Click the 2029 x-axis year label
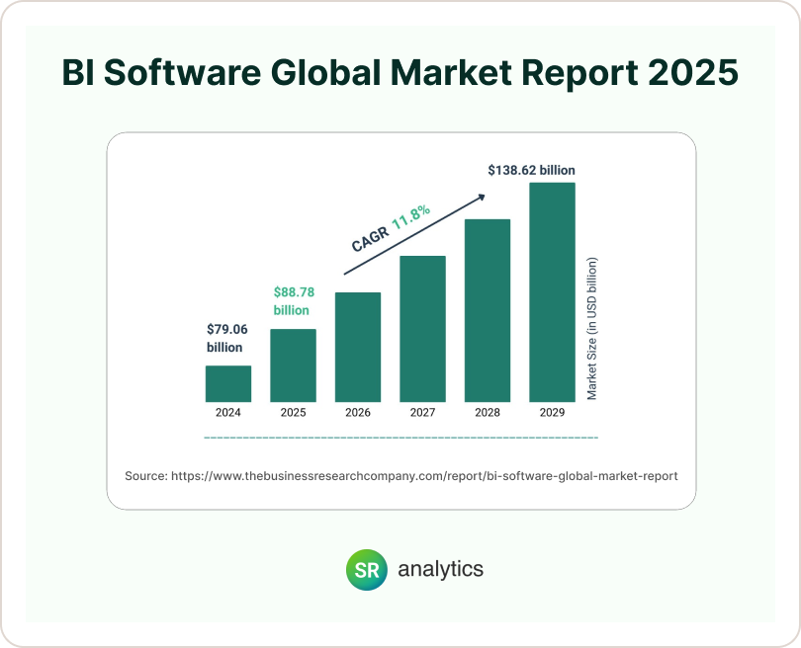The image size is (801, 648). tap(552, 413)
